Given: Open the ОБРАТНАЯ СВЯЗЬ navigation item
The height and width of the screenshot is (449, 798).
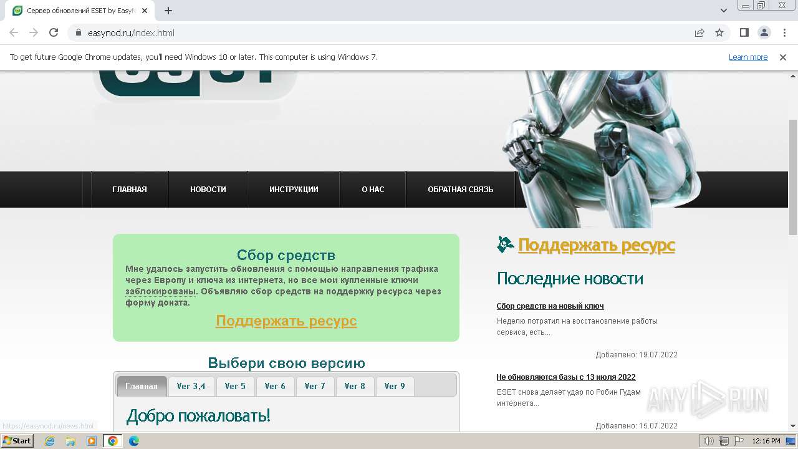Looking at the screenshot, I should coord(460,189).
